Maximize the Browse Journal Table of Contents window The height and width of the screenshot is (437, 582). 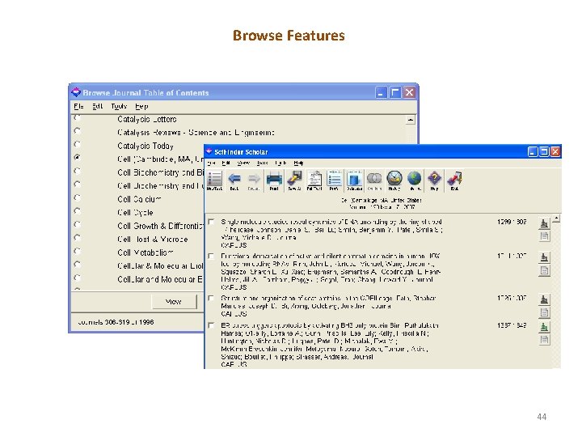tap(395, 92)
